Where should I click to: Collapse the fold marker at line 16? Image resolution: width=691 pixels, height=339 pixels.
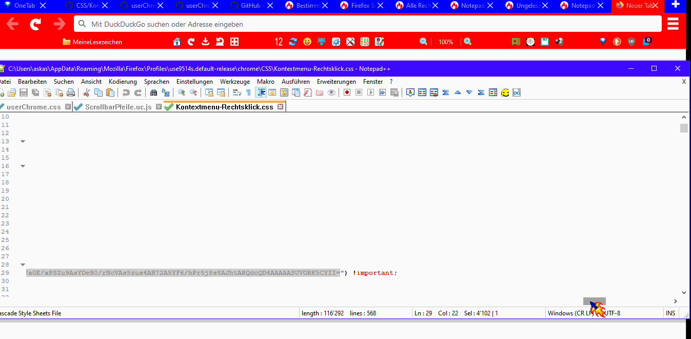pos(23,166)
